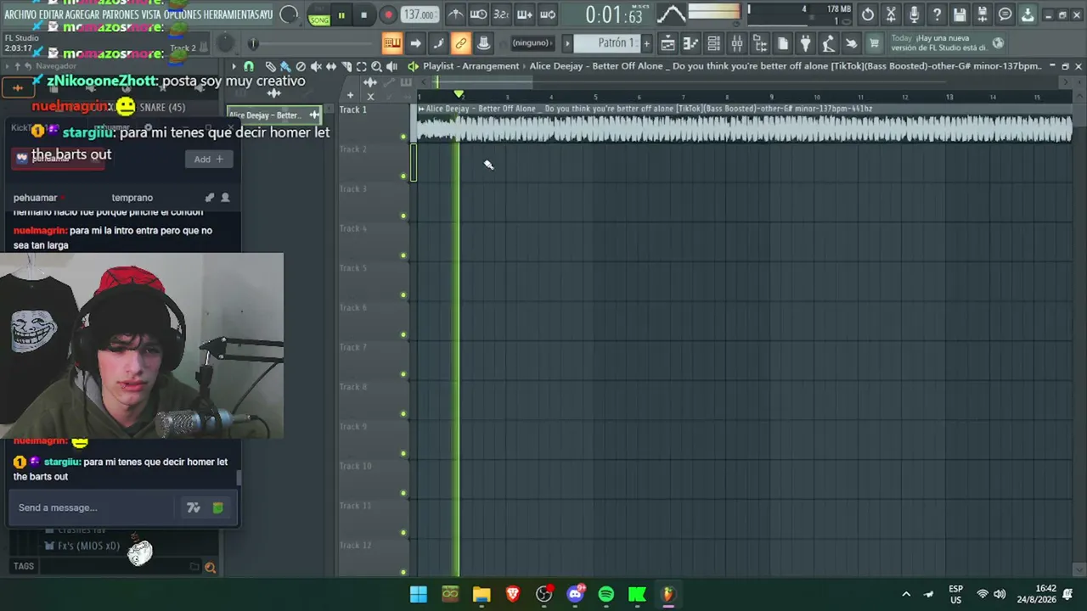Mute Track 1 using its green LED
The width and height of the screenshot is (1087, 611).
tap(403, 137)
